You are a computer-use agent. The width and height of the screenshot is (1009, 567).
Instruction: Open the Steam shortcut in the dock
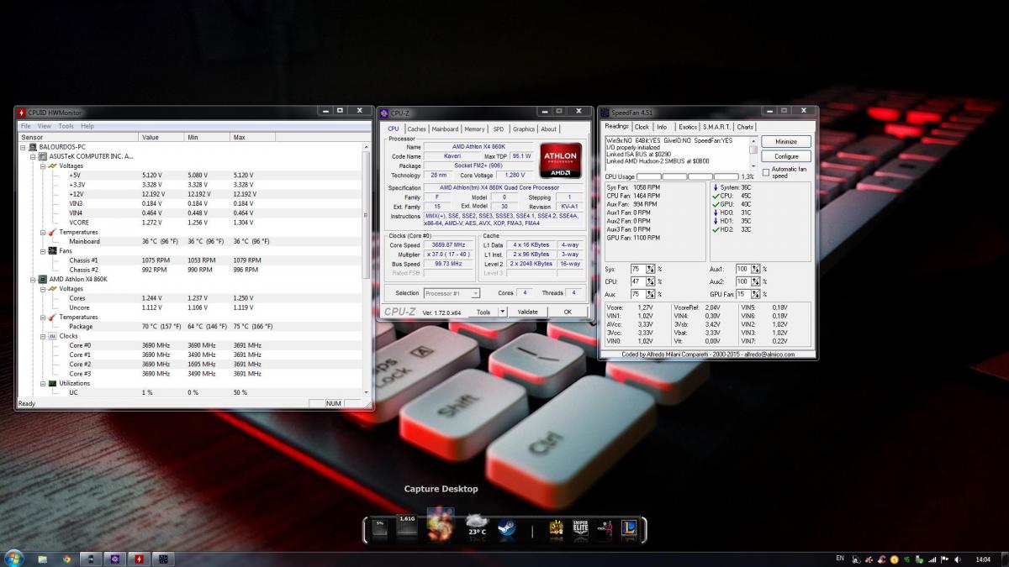(506, 528)
